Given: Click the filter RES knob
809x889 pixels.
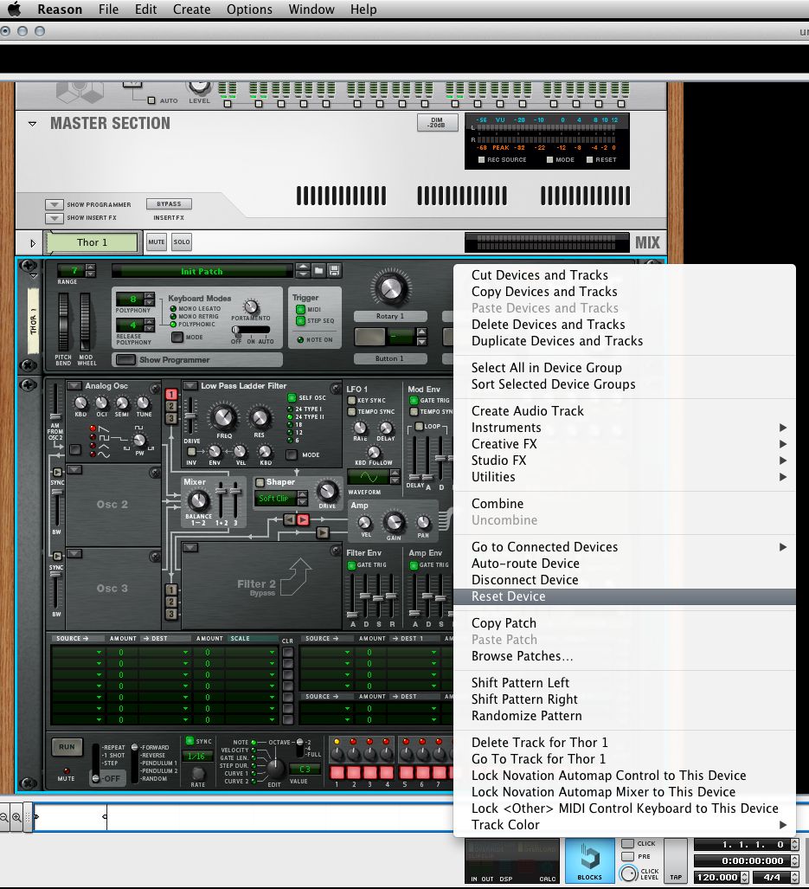Looking at the screenshot, I should pos(260,418).
